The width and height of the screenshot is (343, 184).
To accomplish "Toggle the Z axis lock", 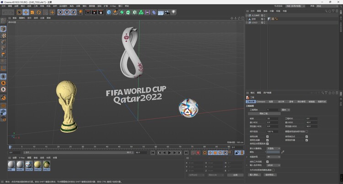I will (x=73, y=12).
